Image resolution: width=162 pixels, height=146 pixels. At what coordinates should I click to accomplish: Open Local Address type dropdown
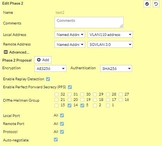[70, 34]
